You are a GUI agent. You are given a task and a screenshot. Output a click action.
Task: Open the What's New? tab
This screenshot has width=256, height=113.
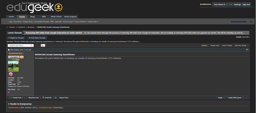[x=56, y=17]
